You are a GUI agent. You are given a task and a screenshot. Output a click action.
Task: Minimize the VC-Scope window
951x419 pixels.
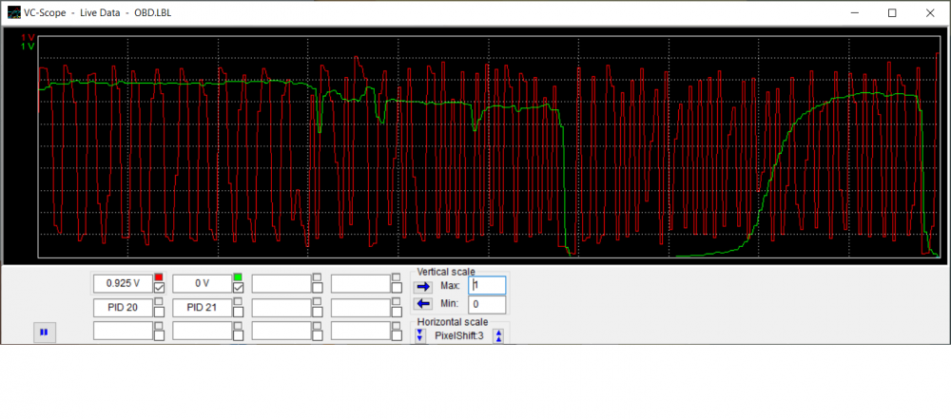pos(855,12)
